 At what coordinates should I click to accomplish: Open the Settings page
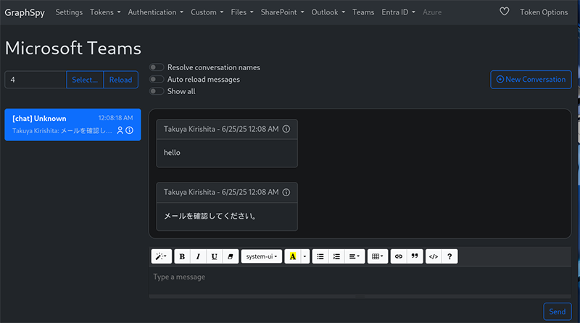point(69,12)
